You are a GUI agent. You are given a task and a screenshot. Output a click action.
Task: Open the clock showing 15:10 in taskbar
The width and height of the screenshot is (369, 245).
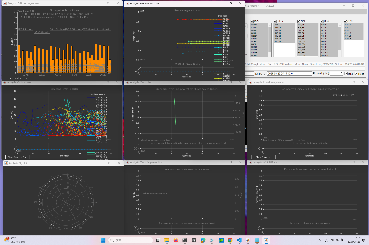coord(354,240)
